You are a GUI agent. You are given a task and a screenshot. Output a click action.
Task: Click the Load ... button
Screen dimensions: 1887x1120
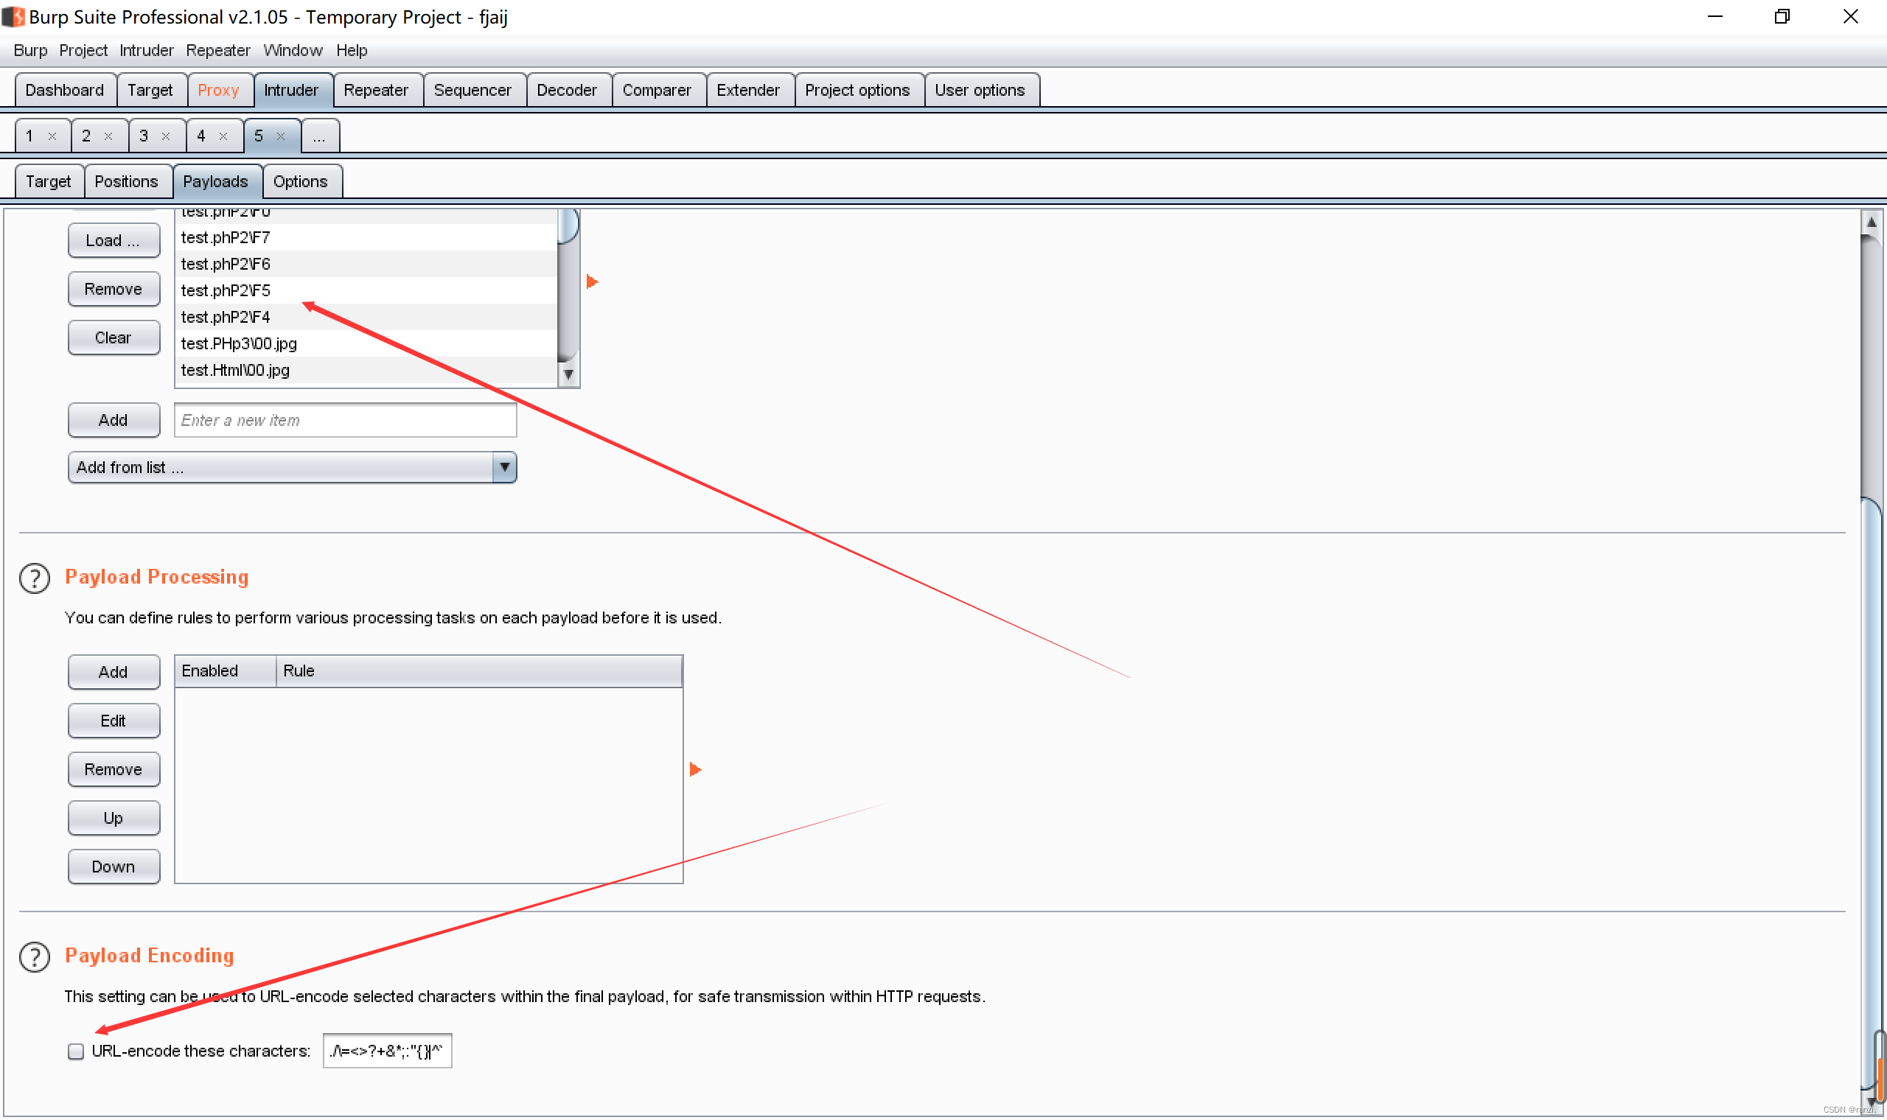pos(114,241)
